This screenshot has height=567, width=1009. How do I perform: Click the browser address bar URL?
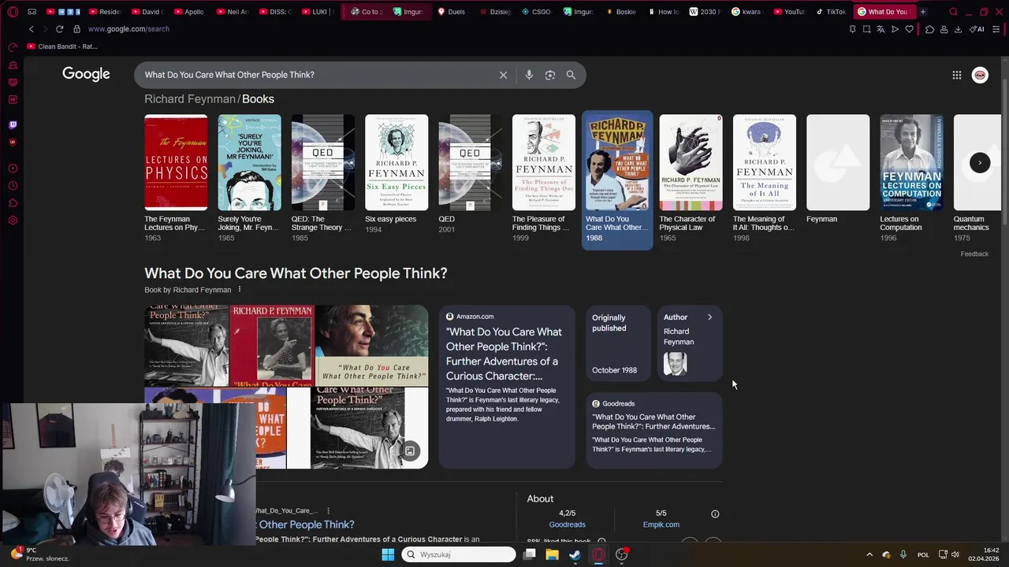click(128, 29)
